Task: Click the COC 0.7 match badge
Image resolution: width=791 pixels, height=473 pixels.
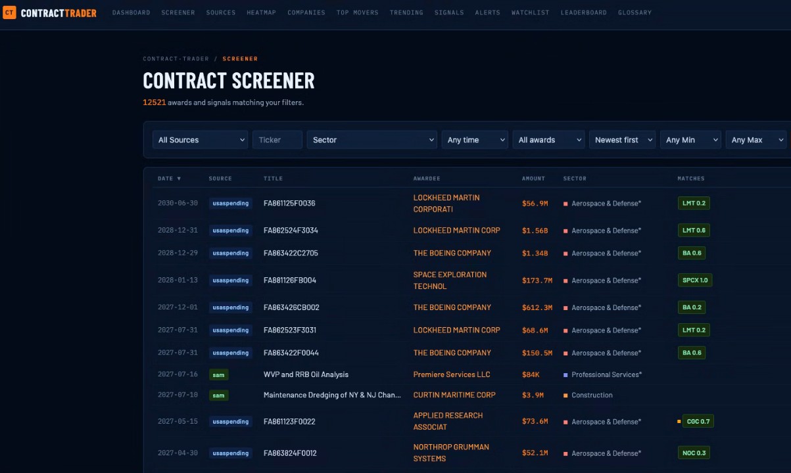Action: point(698,421)
